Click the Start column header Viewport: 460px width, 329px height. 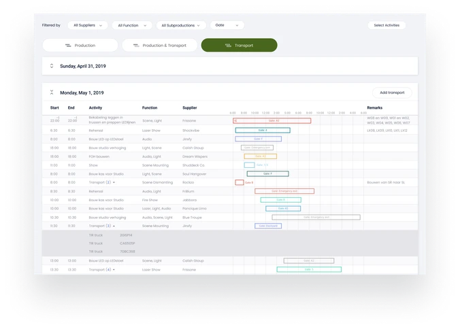click(x=54, y=108)
